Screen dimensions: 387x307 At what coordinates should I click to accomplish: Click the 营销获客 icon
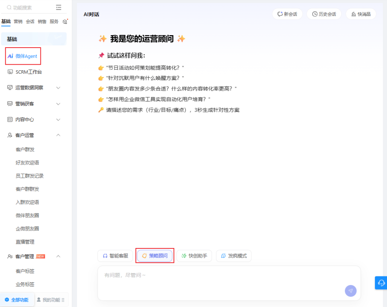click(x=10, y=104)
